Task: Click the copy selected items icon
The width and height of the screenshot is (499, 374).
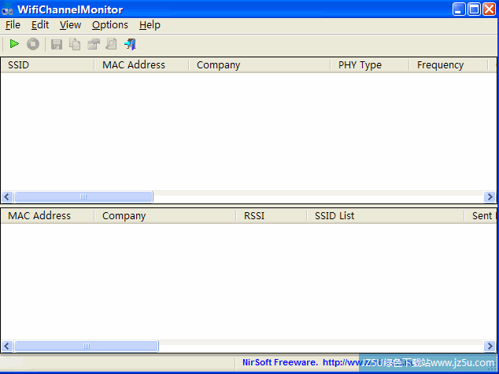Action: (x=75, y=45)
